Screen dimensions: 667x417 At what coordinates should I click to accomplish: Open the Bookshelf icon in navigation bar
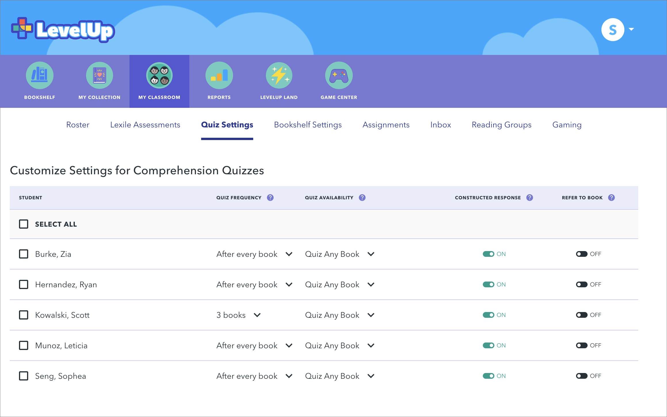click(39, 76)
